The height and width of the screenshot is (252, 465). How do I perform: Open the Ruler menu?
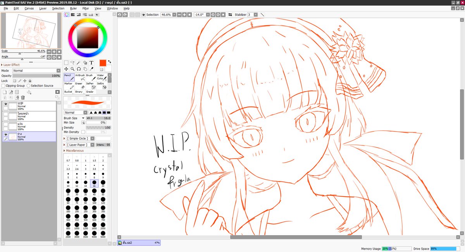tap(74, 8)
